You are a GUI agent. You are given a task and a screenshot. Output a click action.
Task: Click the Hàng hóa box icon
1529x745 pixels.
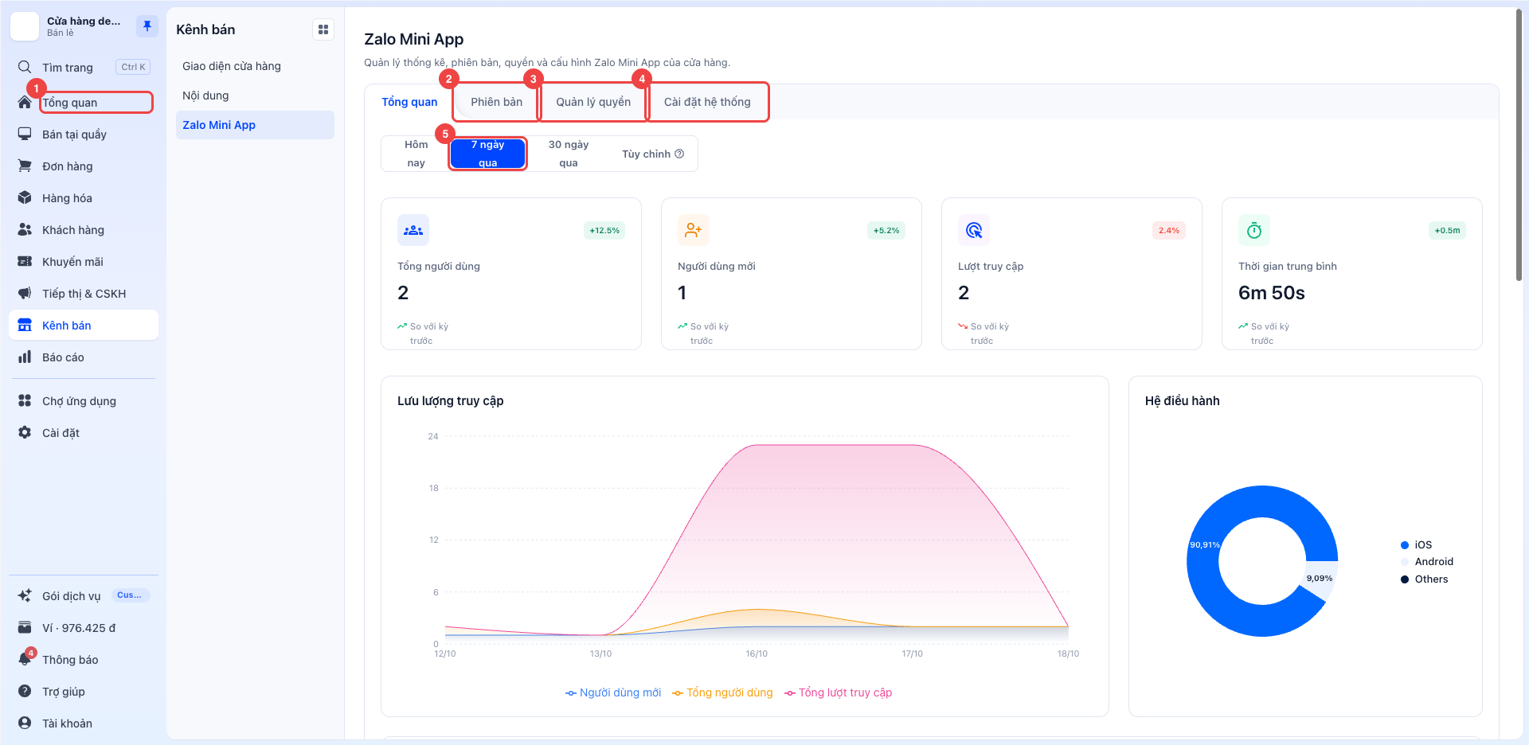click(x=25, y=197)
